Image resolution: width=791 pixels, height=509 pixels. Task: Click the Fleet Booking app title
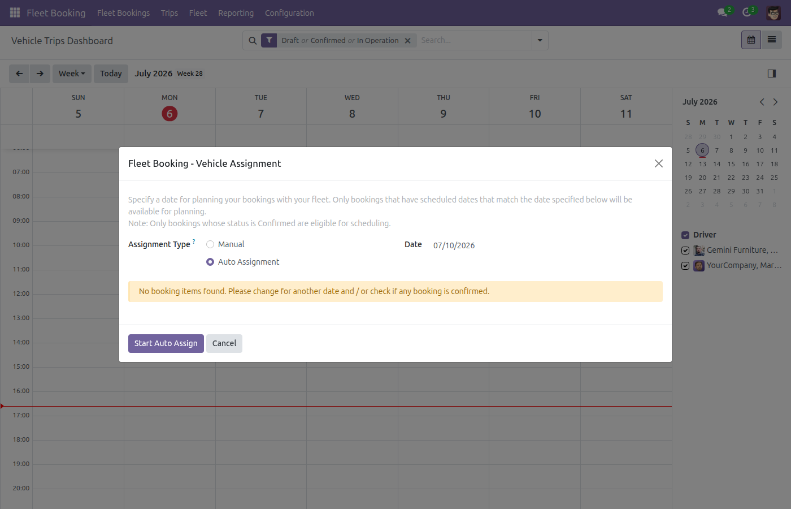point(56,13)
